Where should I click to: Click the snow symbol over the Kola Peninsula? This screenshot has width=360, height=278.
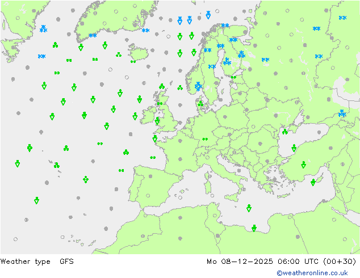pos(233,40)
